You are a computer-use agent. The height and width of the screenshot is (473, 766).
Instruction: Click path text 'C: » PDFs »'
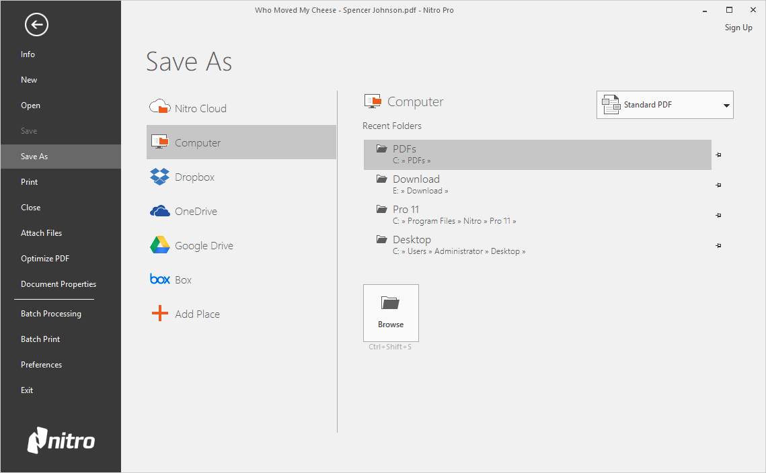click(412, 161)
